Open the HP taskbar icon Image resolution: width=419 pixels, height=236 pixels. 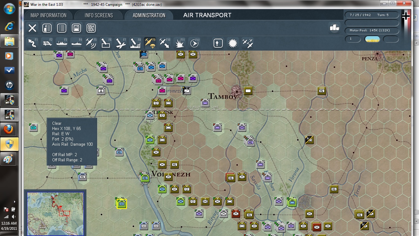pyautogui.click(x=10, y=85)
